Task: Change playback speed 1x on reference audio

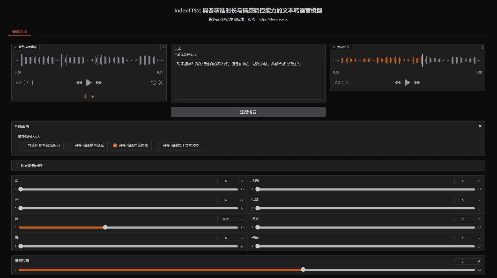Action: pos(28,83)
